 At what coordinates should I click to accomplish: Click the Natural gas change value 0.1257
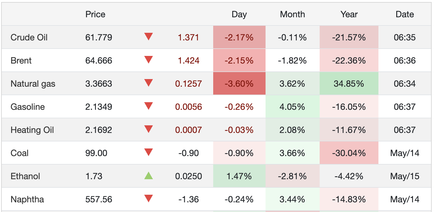pos(188,84)
